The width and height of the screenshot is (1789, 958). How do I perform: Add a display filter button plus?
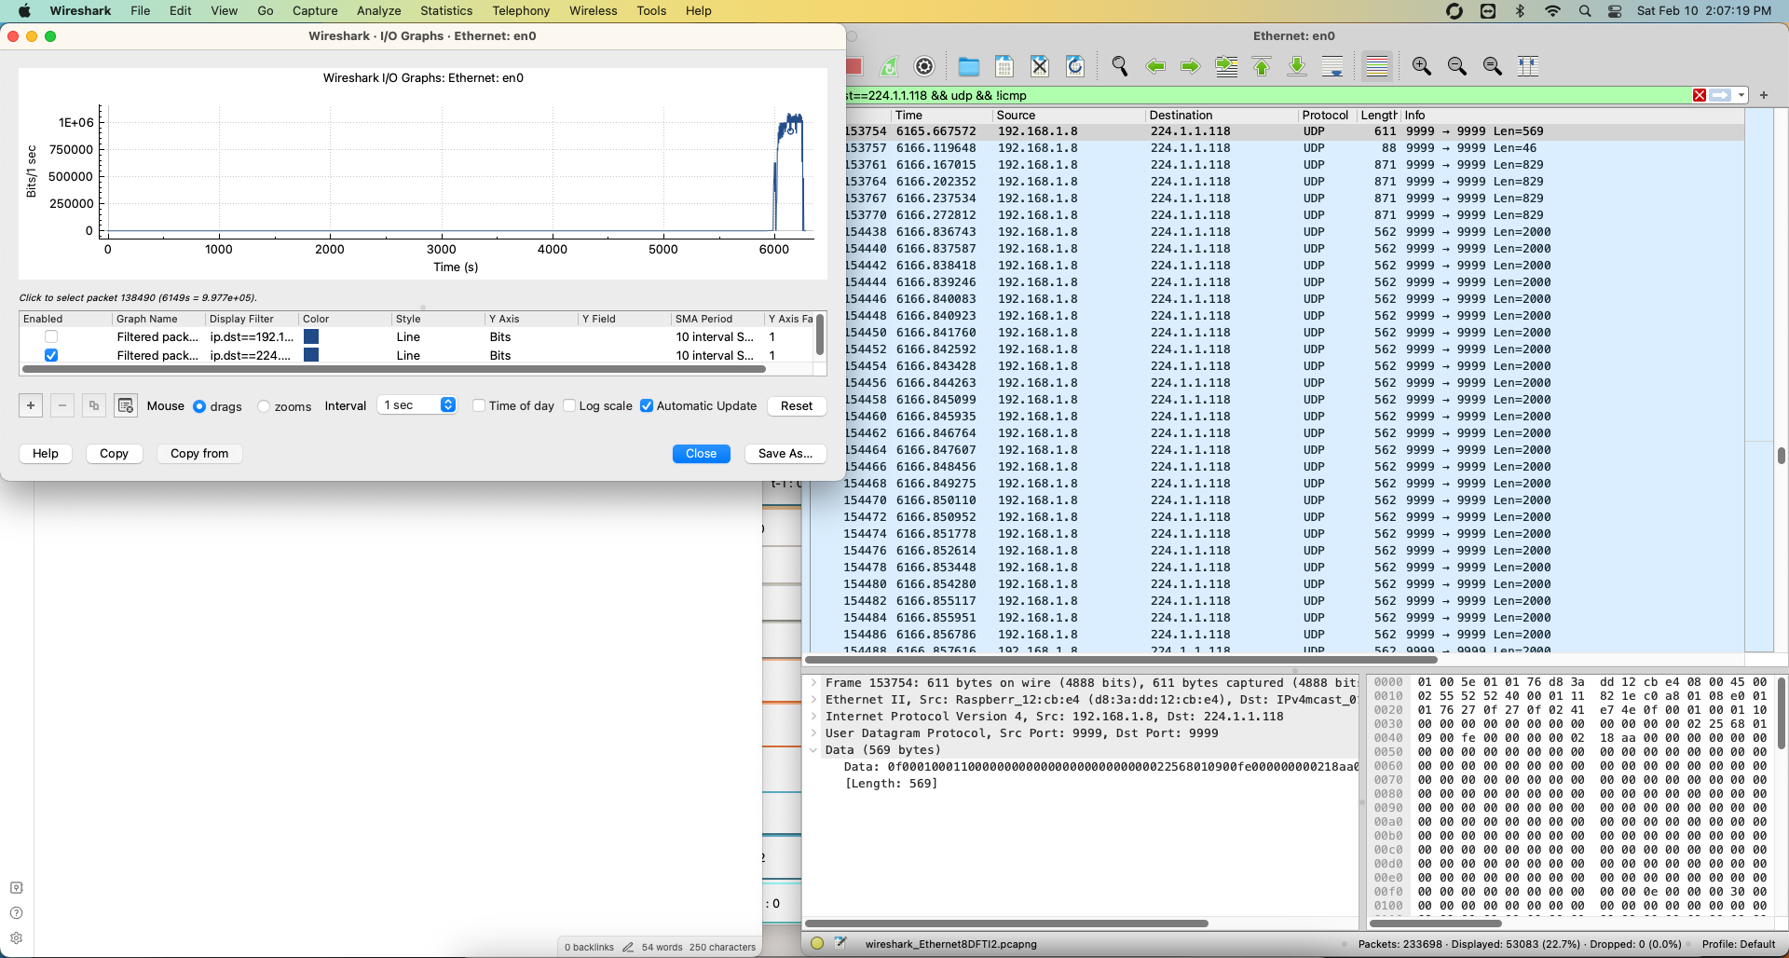[1764, 95]
